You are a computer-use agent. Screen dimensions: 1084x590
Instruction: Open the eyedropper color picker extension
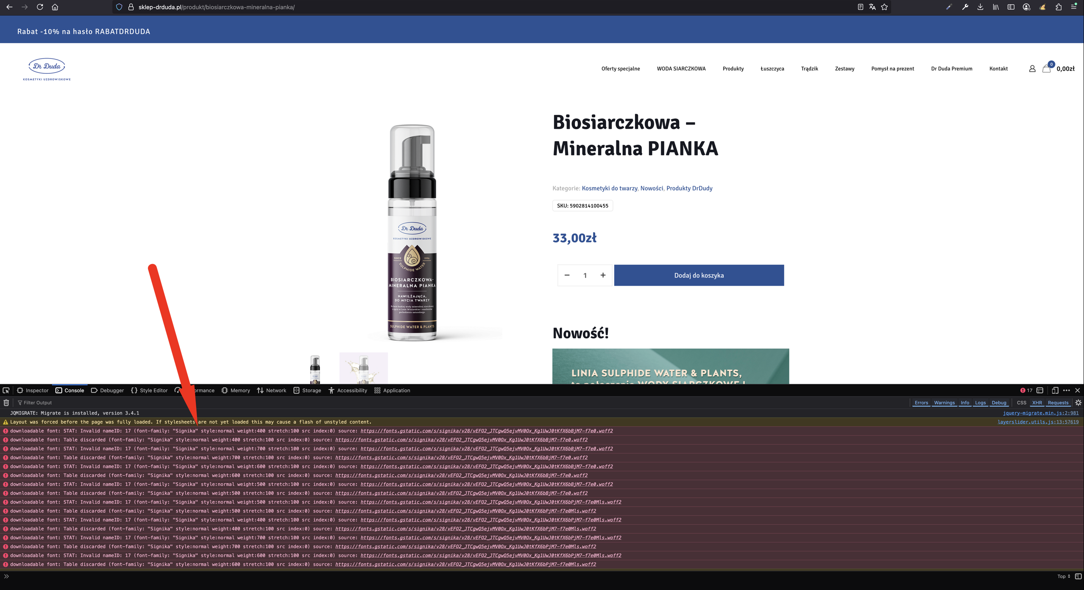click(x=949, y=7)
